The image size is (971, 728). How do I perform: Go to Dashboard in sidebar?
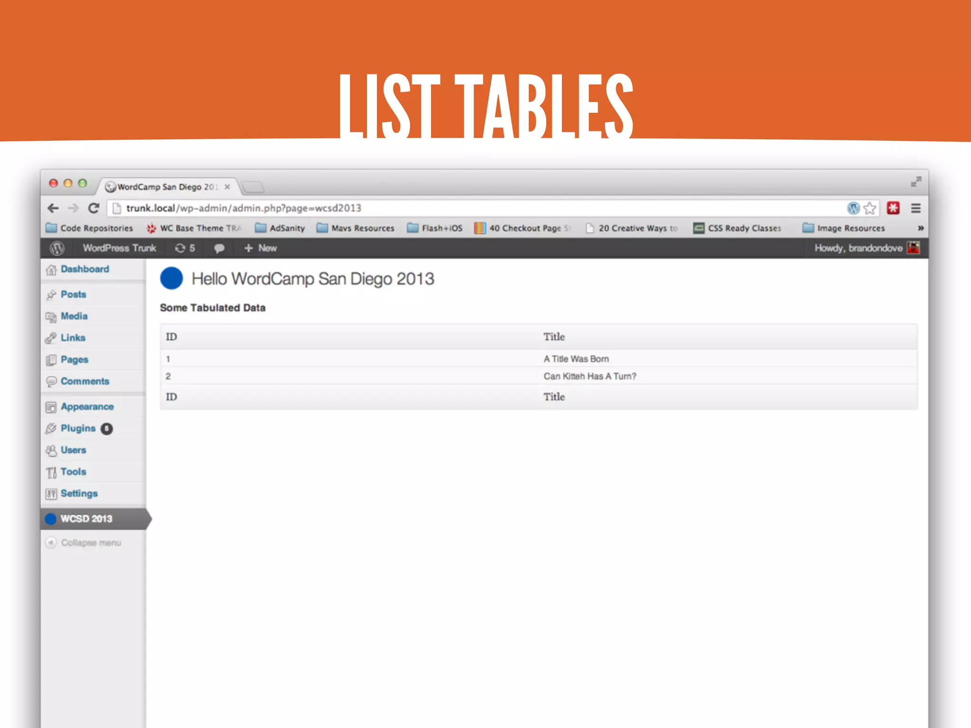tap(85, 269)
